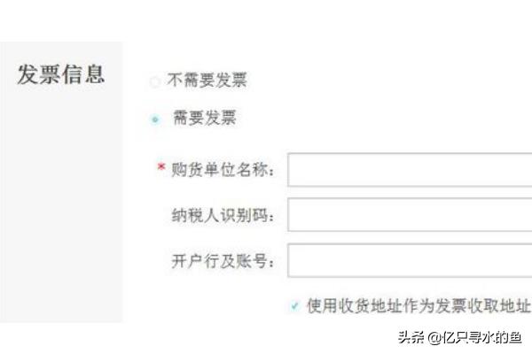
Task: Click the 使用收货地址作为发票收取地址 label text
Action: pyautogui.click(x=419, y=306)
